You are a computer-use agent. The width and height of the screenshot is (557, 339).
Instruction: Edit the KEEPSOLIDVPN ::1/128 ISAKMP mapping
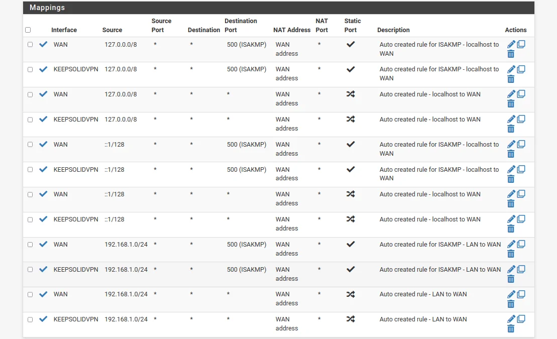point(511,169)
